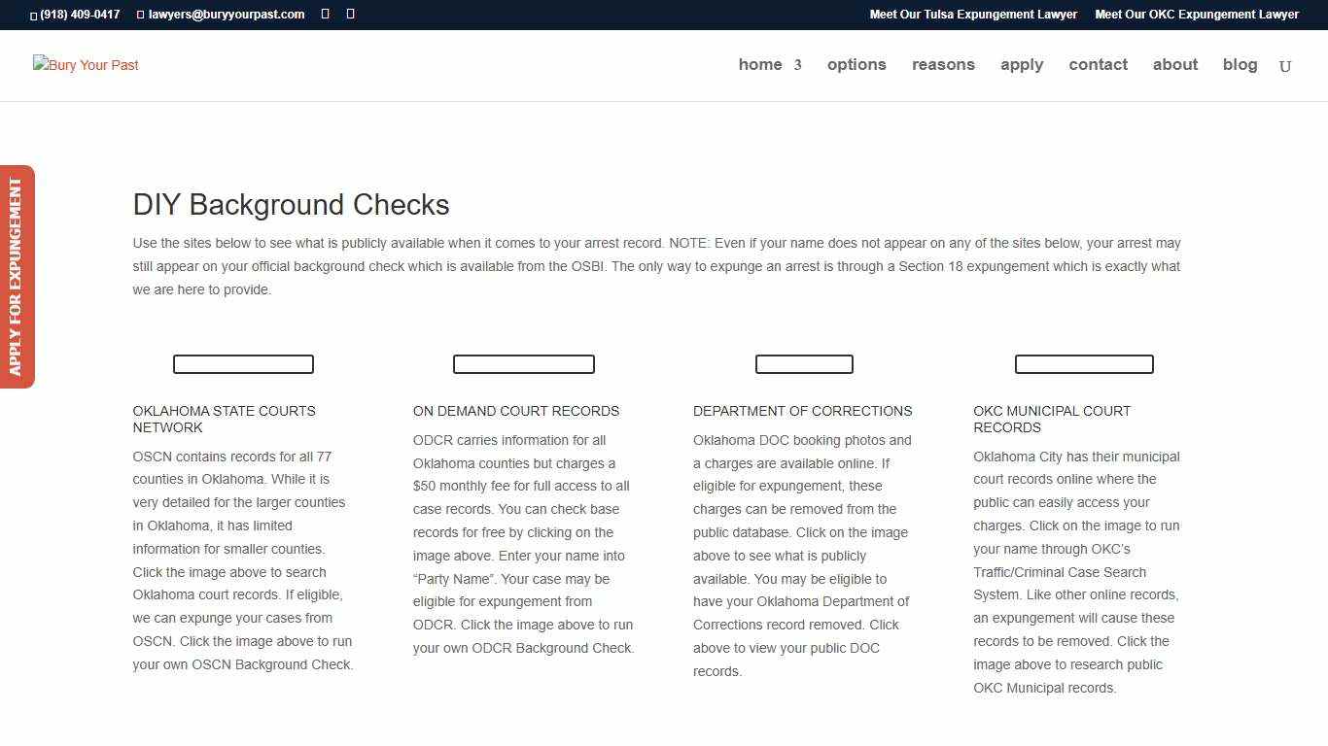Open the blog section
Viewport: 1328px width, 746px height.
pos(1240,64)
